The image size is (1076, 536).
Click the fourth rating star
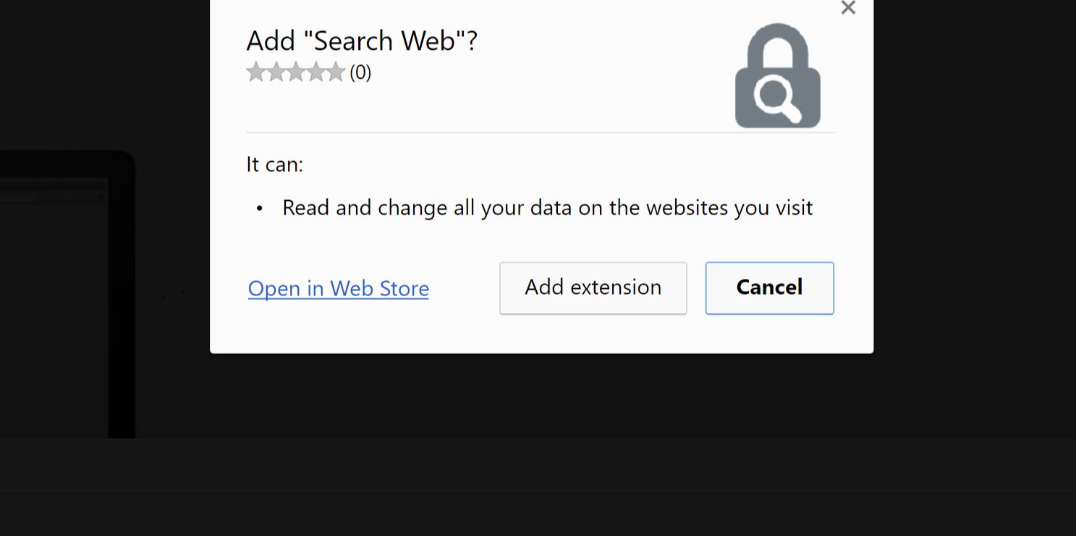(x=315, y=72)
